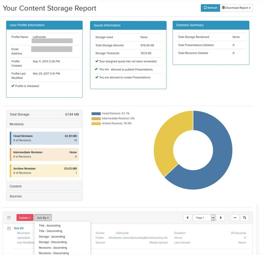Image resolution: width=265 pixels, height=255 pixels.
Task: Toggle the select-all checkbox beside Delete
Action: tap(9, 218)
